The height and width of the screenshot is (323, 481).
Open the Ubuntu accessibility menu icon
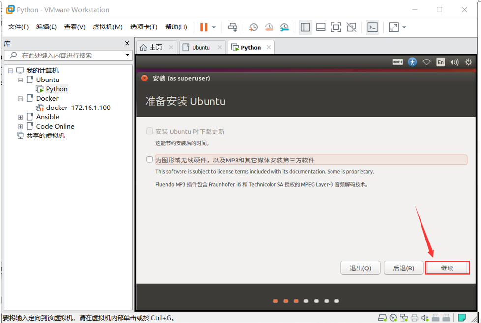413,62
